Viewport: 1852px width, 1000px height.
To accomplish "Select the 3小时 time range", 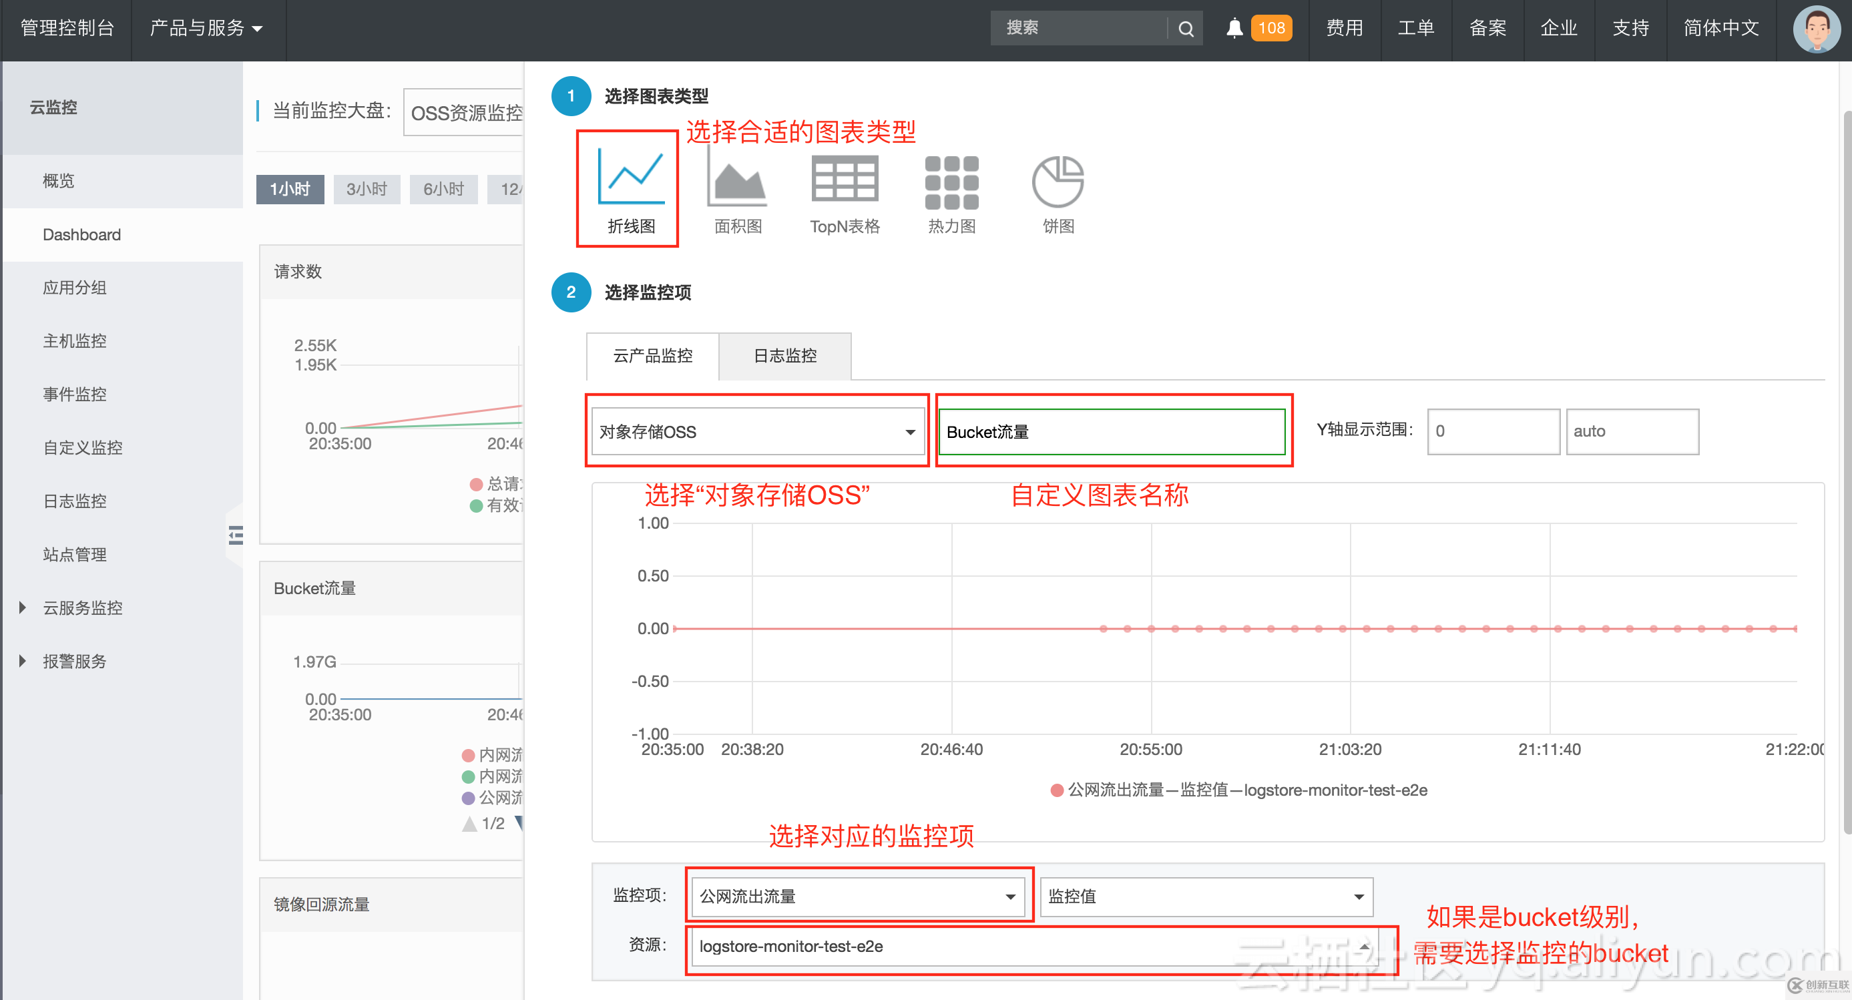I will point(367,188).
